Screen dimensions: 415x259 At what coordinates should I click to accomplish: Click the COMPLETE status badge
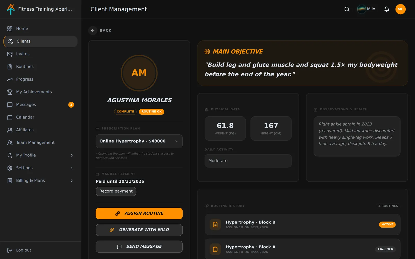point(125,112)
